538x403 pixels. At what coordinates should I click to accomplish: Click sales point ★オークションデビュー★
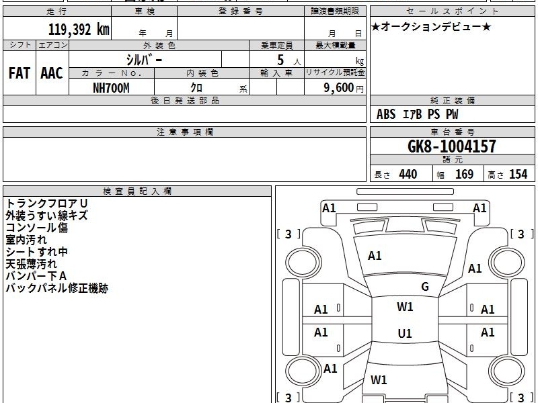click(x=431, y=27)
